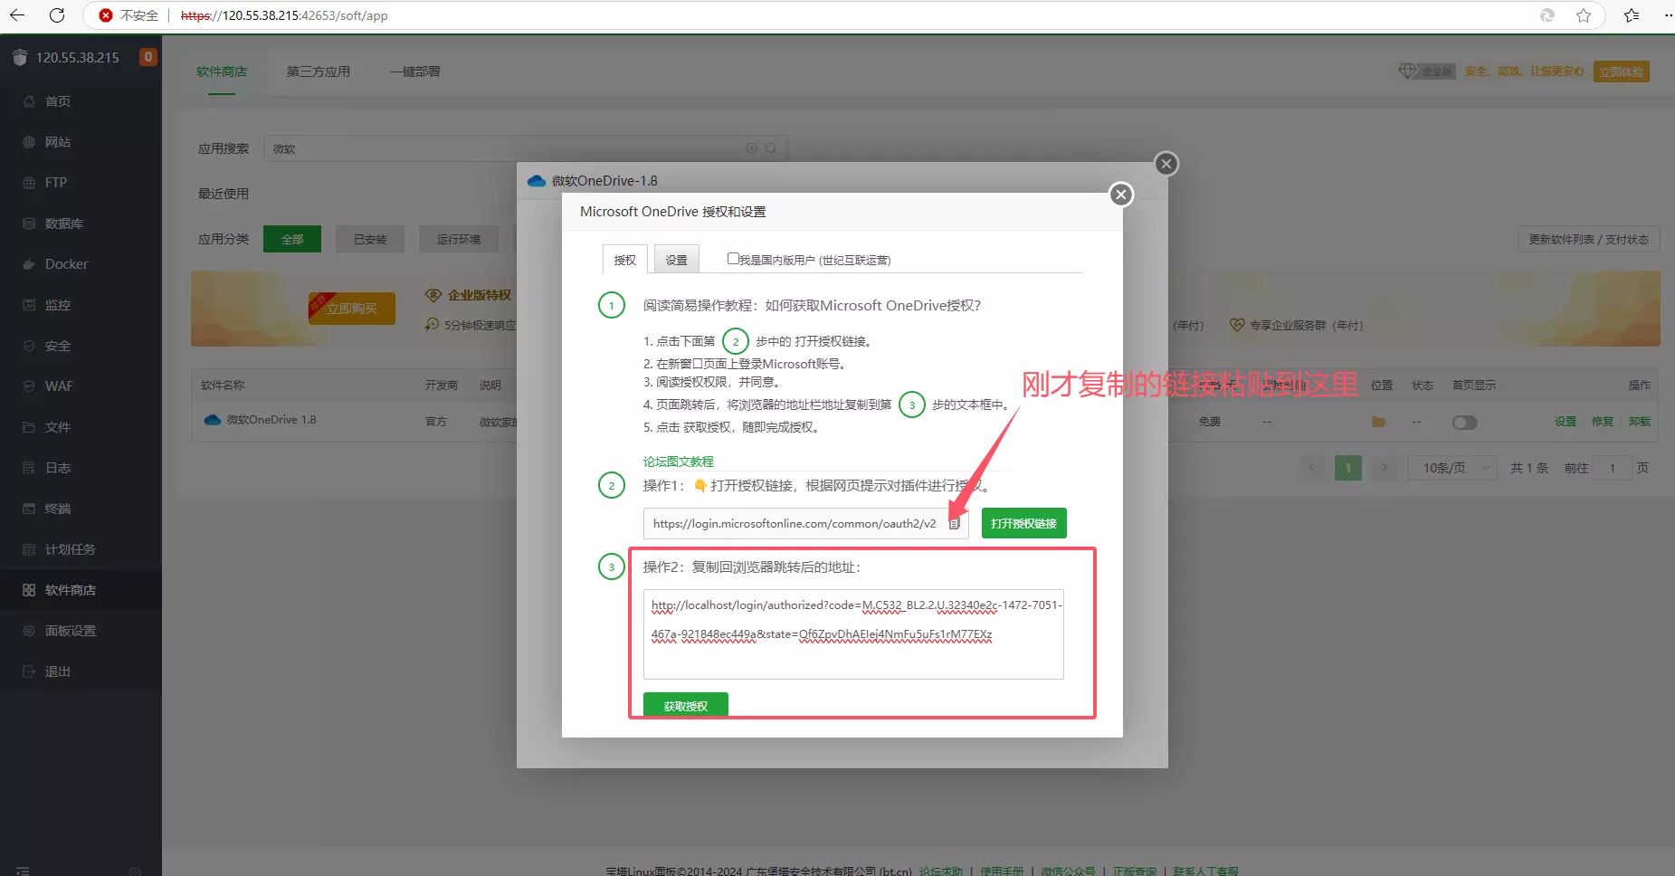Enable the OneDrive 首页显示 toggle

click(x=1463, y=422)
